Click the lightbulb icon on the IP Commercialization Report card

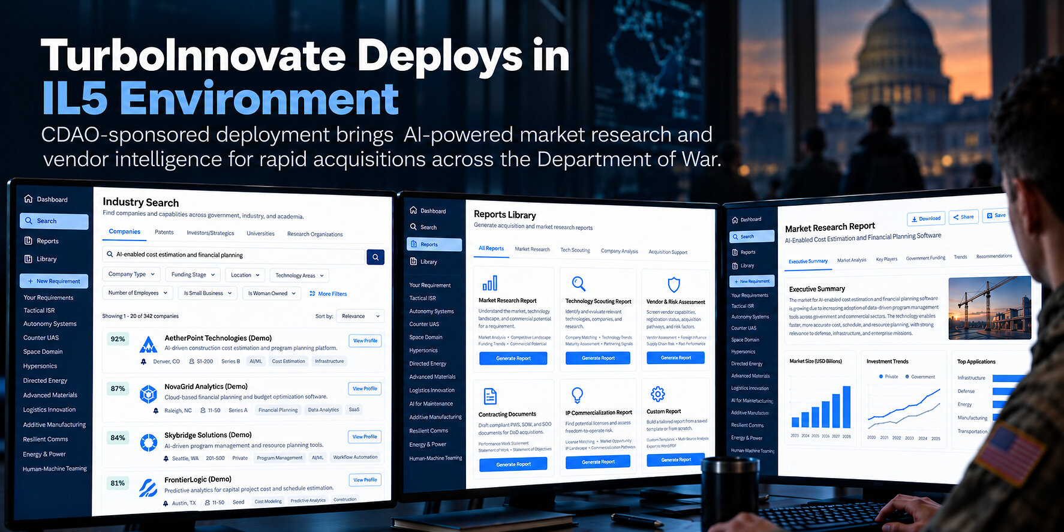(577, 395)
